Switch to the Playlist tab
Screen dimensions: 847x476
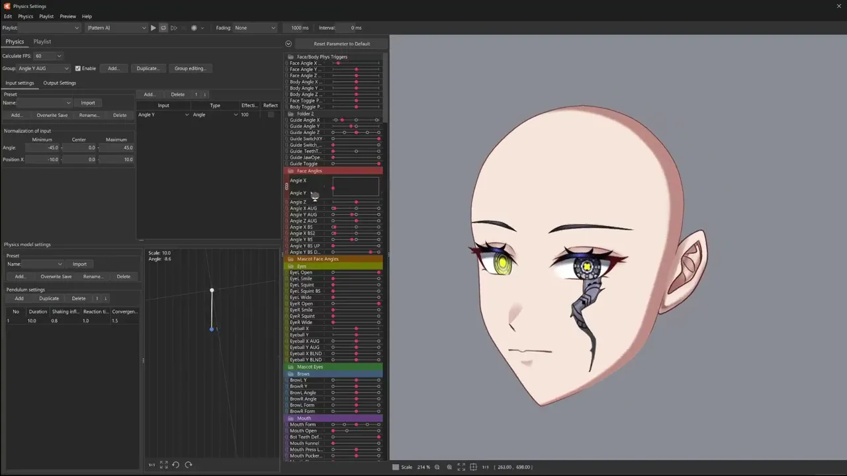click(42, 42)
